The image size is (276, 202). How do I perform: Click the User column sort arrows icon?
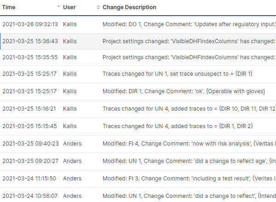pyautogui.click(x=98, y=8)
